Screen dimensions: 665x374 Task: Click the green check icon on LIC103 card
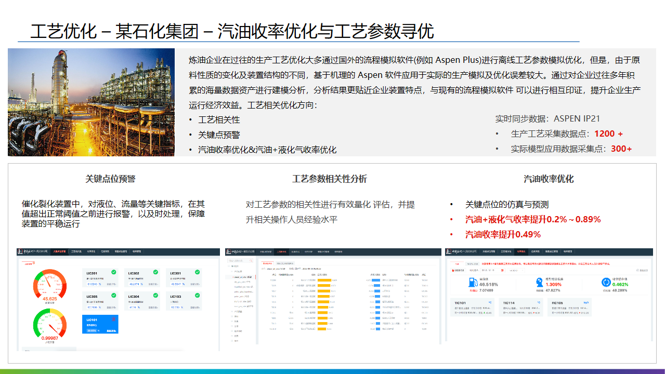click(197, 295)
